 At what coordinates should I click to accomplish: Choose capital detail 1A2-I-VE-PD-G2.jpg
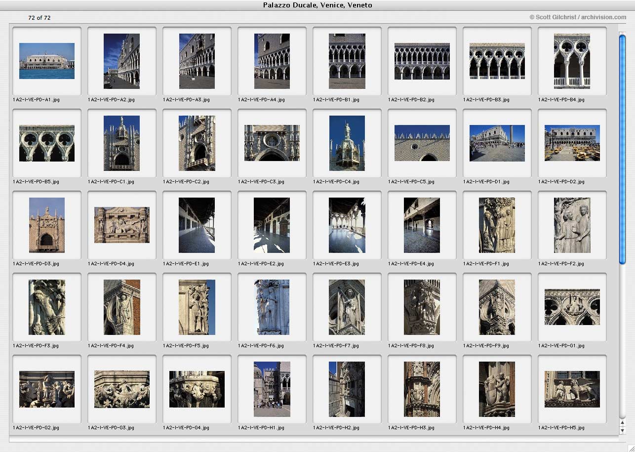coord(47,389)
